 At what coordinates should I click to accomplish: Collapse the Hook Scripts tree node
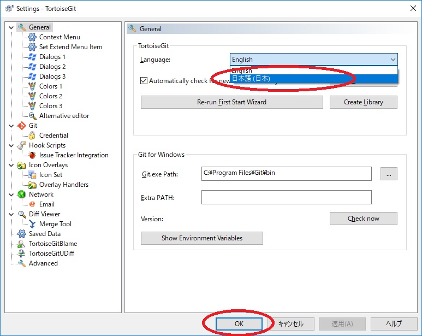pyautogui.click(x=11, y=145)
